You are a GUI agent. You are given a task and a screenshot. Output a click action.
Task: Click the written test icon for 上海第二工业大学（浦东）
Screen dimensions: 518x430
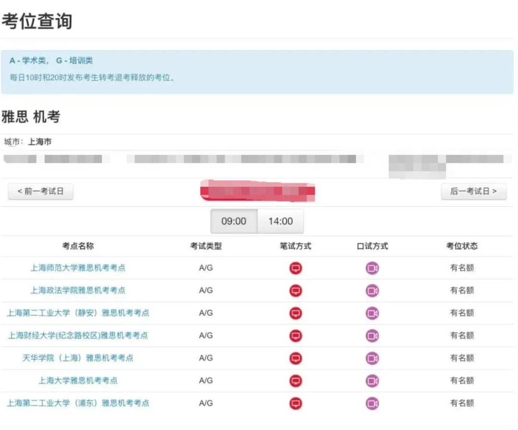pos(295,403)
